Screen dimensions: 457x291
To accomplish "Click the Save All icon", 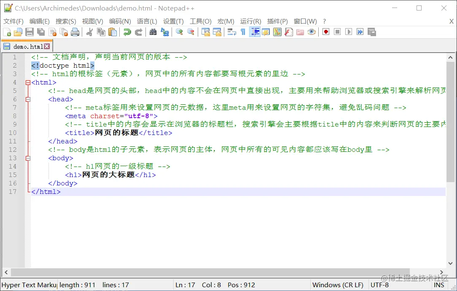I will pos(40,32).
